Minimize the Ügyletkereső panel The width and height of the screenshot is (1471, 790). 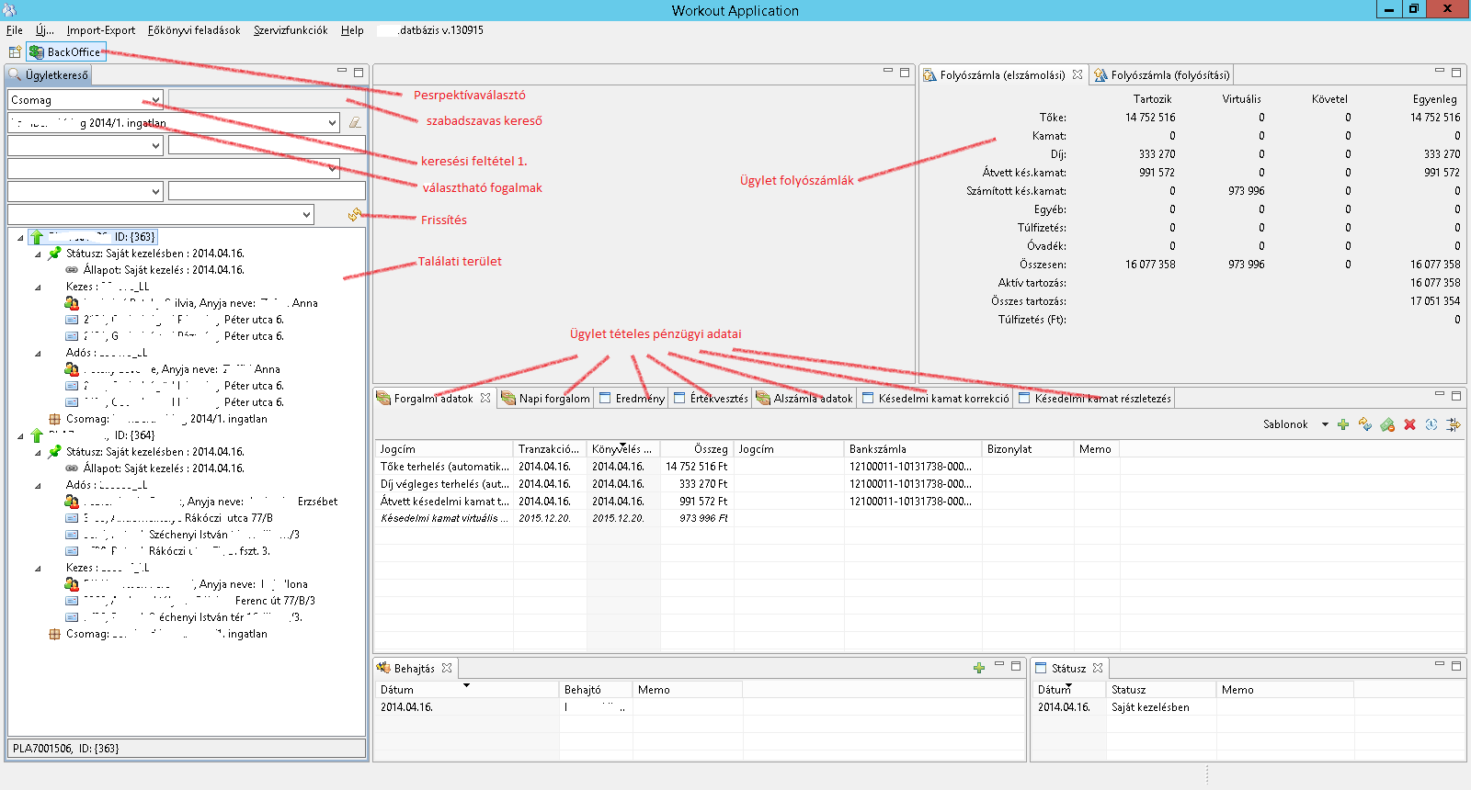[x=342, y=71]
